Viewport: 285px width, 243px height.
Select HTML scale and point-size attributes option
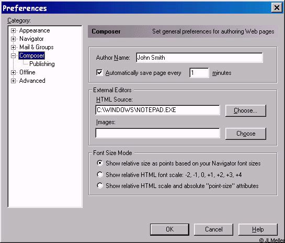tap(100, 185)
